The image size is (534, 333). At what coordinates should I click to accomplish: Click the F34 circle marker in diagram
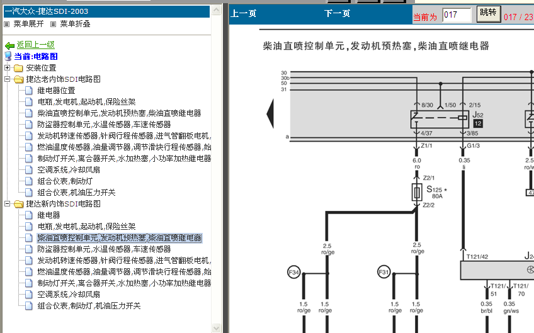pos(294,272)
